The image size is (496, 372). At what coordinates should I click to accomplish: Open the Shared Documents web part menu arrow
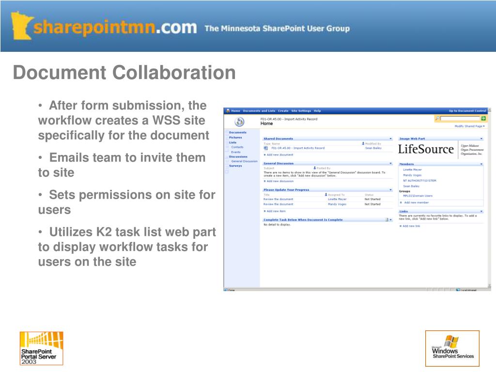tap(391, 139)
